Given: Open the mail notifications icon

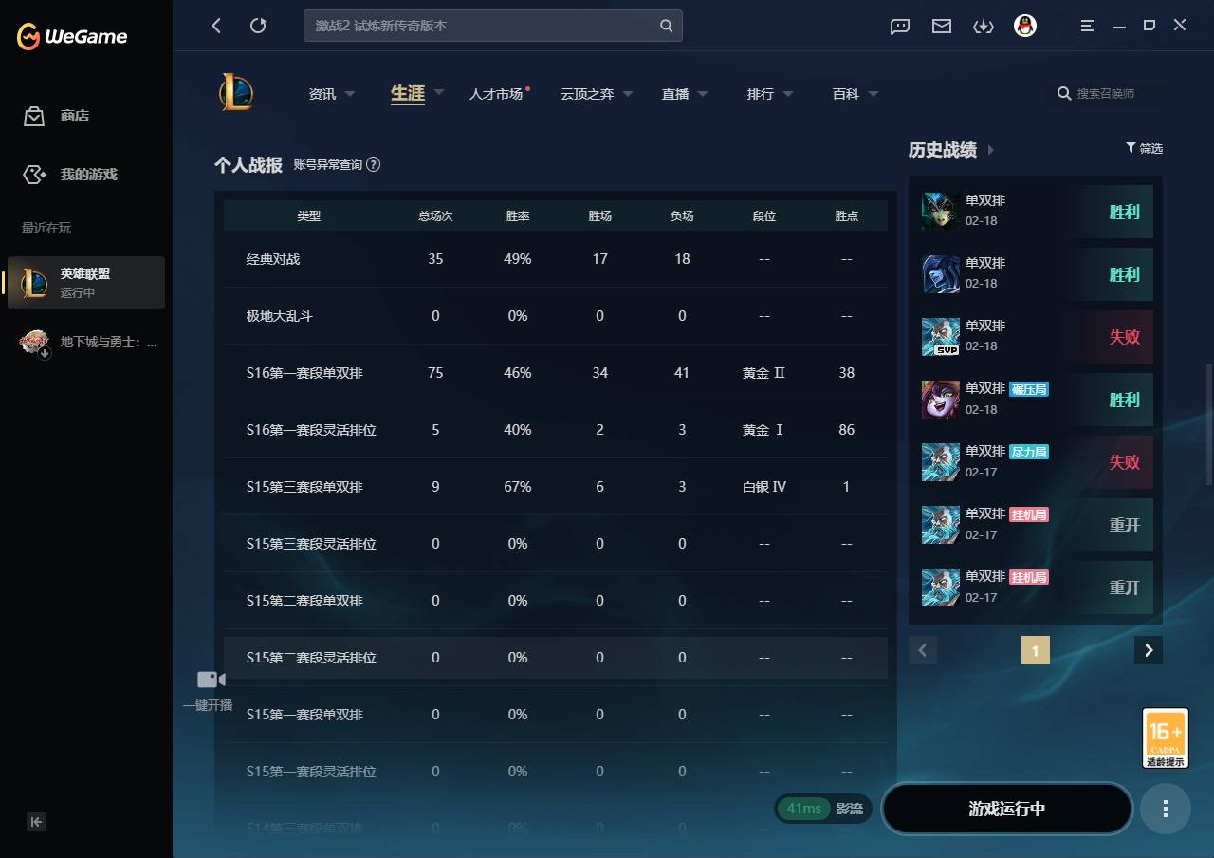Looking at the screenshot, I should pyautogui.click(x=941, y=26).
